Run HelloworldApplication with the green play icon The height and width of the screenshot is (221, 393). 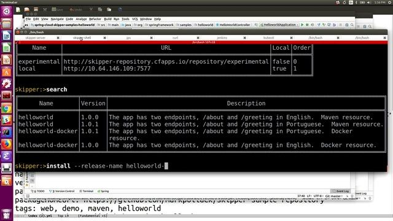coord(302,25)
